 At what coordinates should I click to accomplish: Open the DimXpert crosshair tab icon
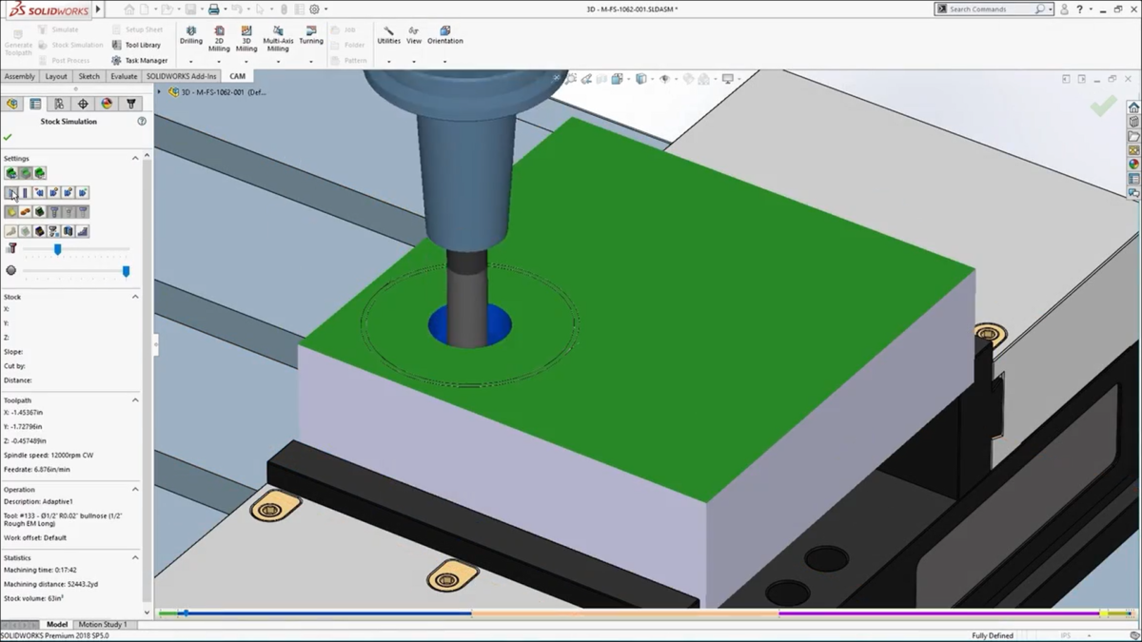pyautogui.click(x=83, y=104)
